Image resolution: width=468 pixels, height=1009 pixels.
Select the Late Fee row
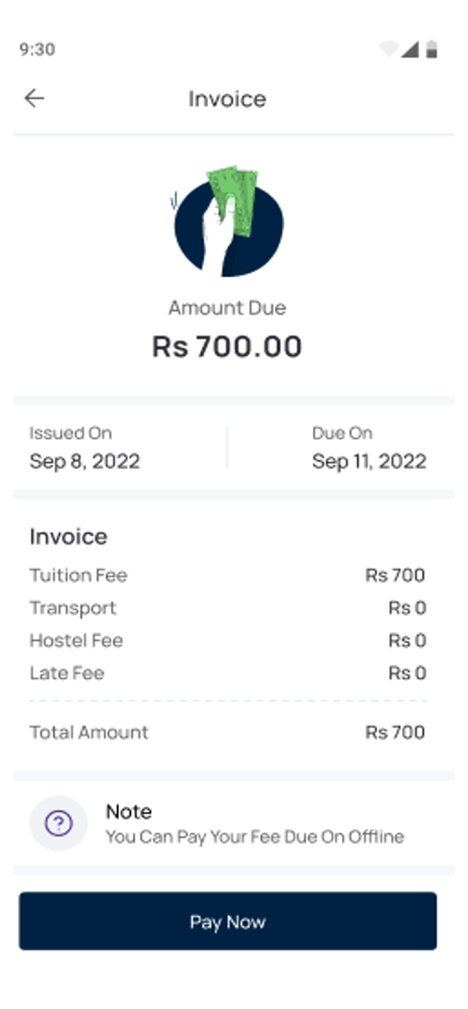[228, 672]
